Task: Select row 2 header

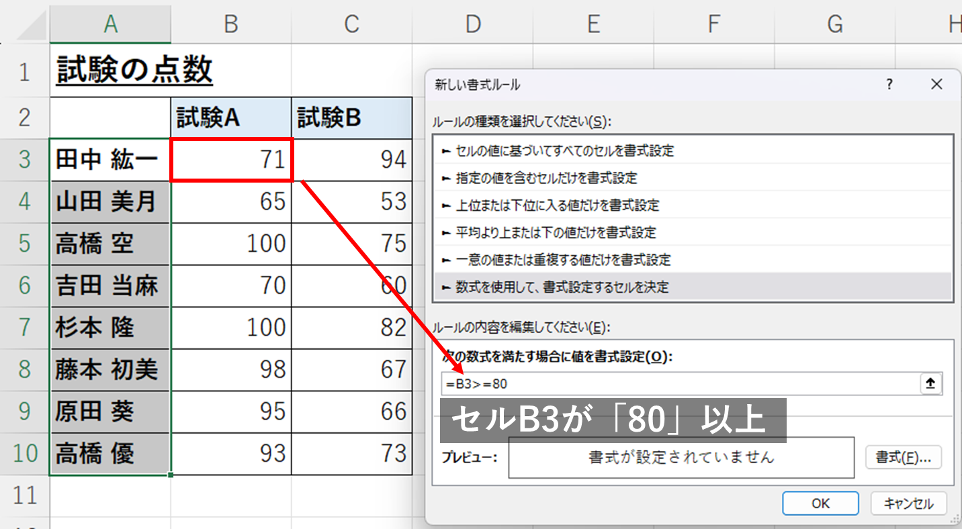Action: coord(25,118)
